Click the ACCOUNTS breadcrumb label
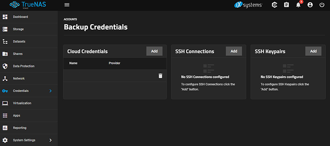The height and width of the screenshot is (146, 330). (x=70, y=19)
